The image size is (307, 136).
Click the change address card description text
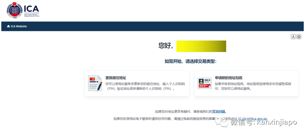tap(145, 86)
